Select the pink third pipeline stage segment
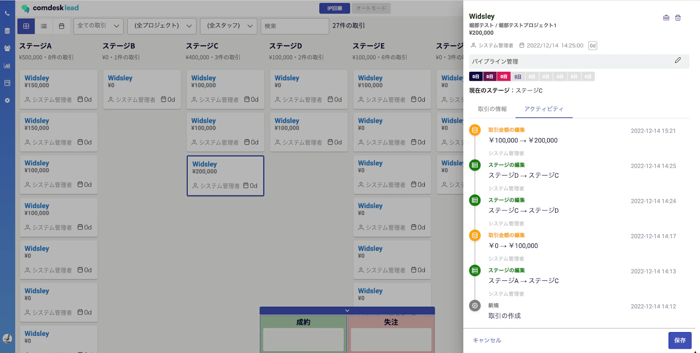 [504, 76]
